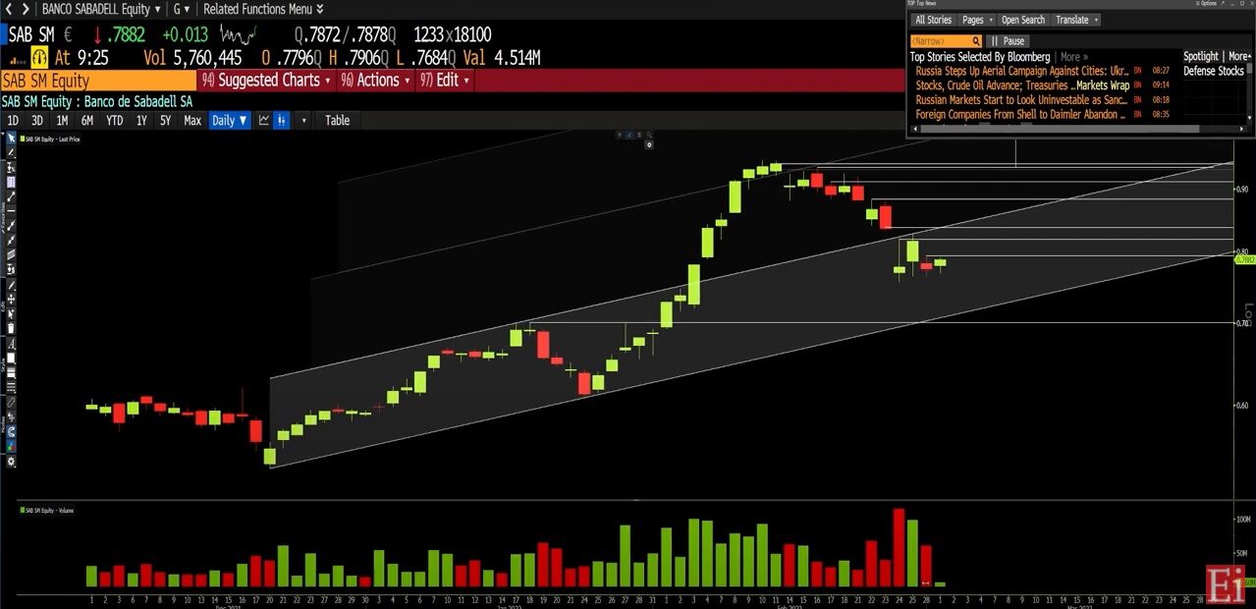Click the 0.7882 last price axis label

tap(1245, 259)
